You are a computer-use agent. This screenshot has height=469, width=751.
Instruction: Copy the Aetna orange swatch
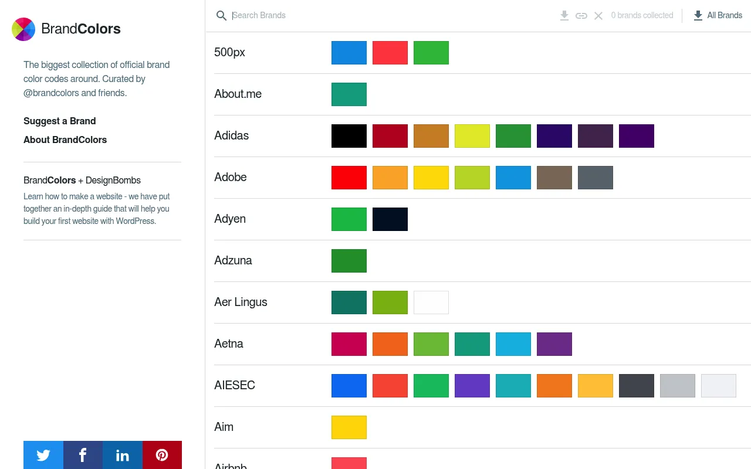[390, 344]
